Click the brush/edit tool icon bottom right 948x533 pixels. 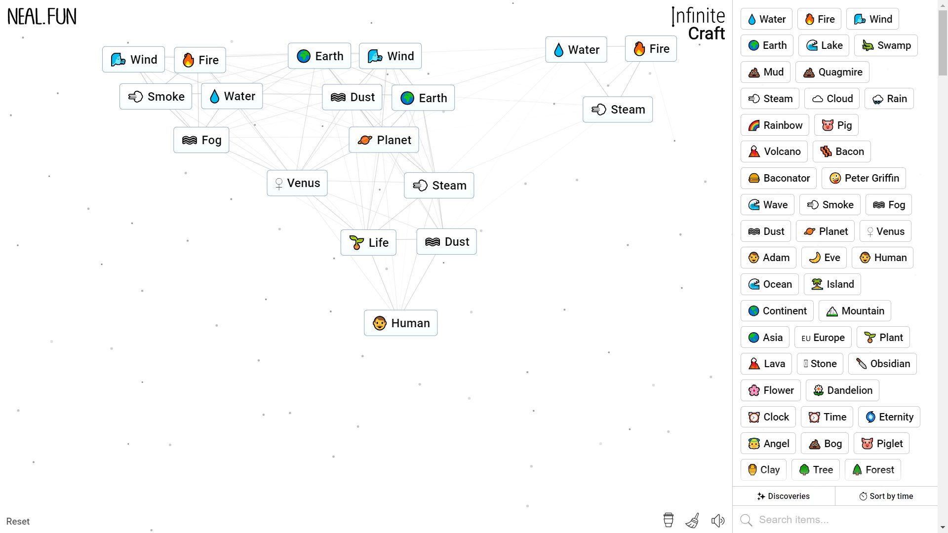tap(692, 521)
